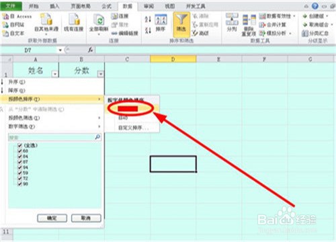Expand the Name Box dropdown arrow
Viewport: 336px width, 242px height.
click(x=60, y=50)
